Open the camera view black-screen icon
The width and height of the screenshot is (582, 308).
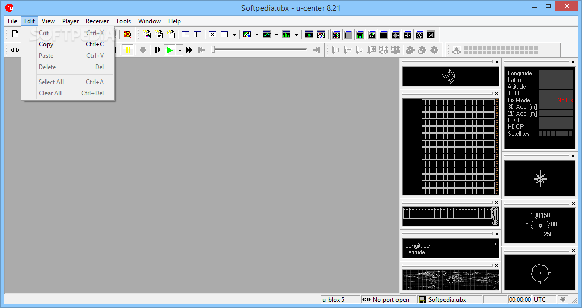click(309, 35)
